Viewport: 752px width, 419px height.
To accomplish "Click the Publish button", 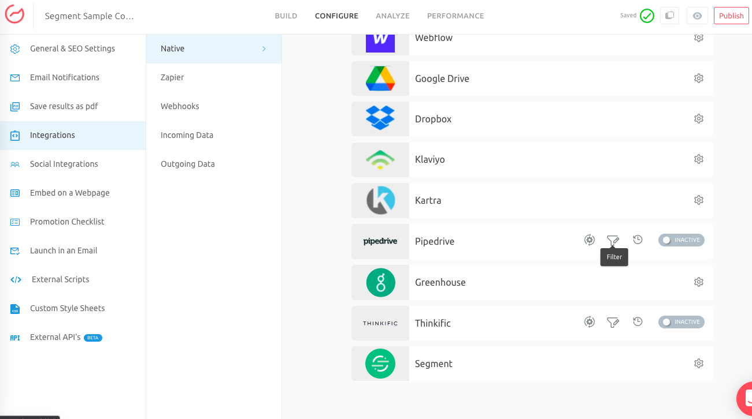I will (731, 16).
